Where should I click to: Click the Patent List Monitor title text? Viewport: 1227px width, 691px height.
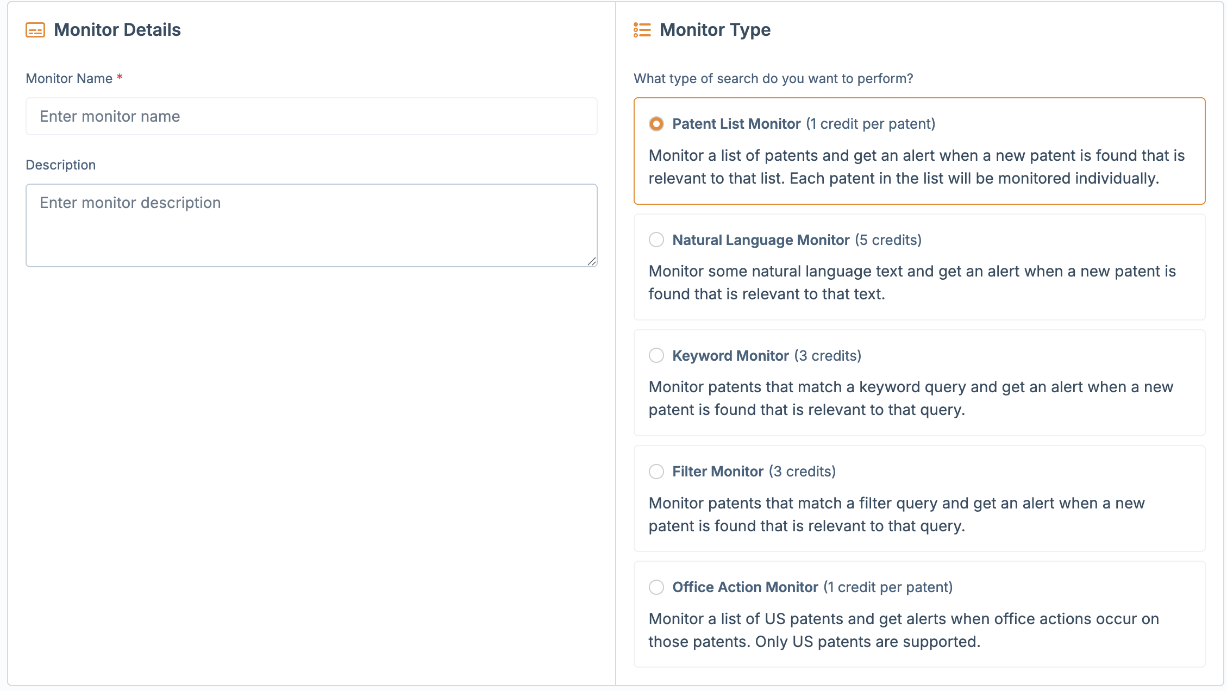[x=736, y=124]
